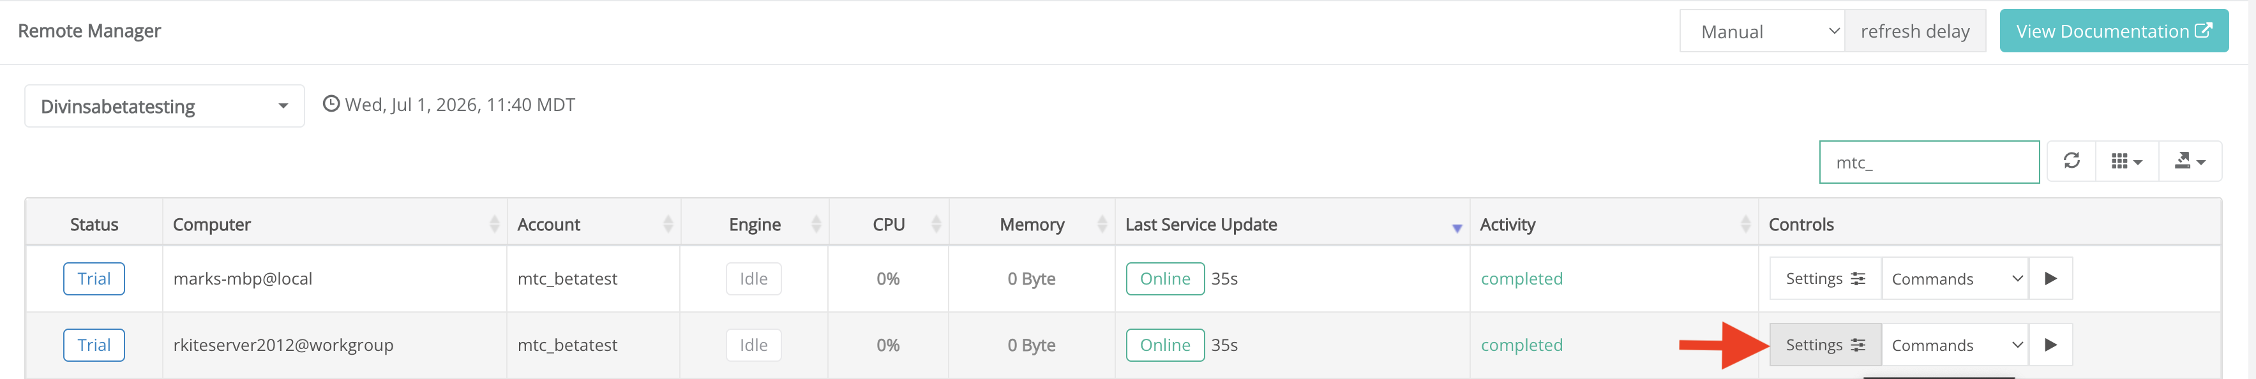Open Settings for rkiteserver2012@workgroup
This screenshot has height=379, width=2256.
tap(1825, 345)
